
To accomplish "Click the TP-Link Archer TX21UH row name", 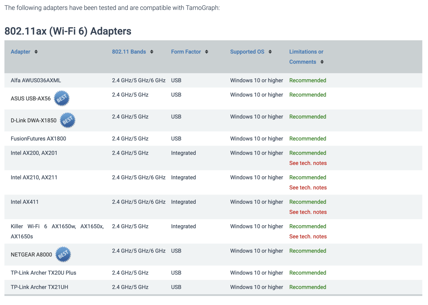I will pyautogui.click(x=39, y=287).
